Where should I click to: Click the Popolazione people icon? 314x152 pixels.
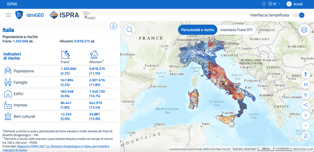[8, 71]
